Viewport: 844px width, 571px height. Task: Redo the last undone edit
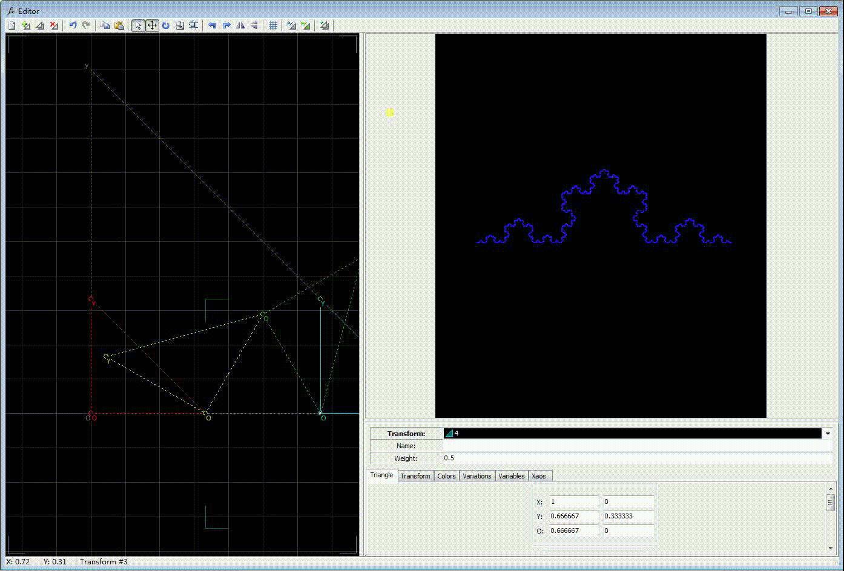point(87,25)
